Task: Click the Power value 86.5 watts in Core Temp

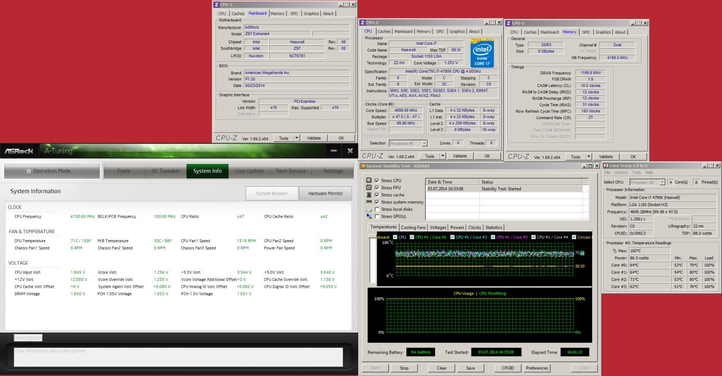Action: coord(650,258)
